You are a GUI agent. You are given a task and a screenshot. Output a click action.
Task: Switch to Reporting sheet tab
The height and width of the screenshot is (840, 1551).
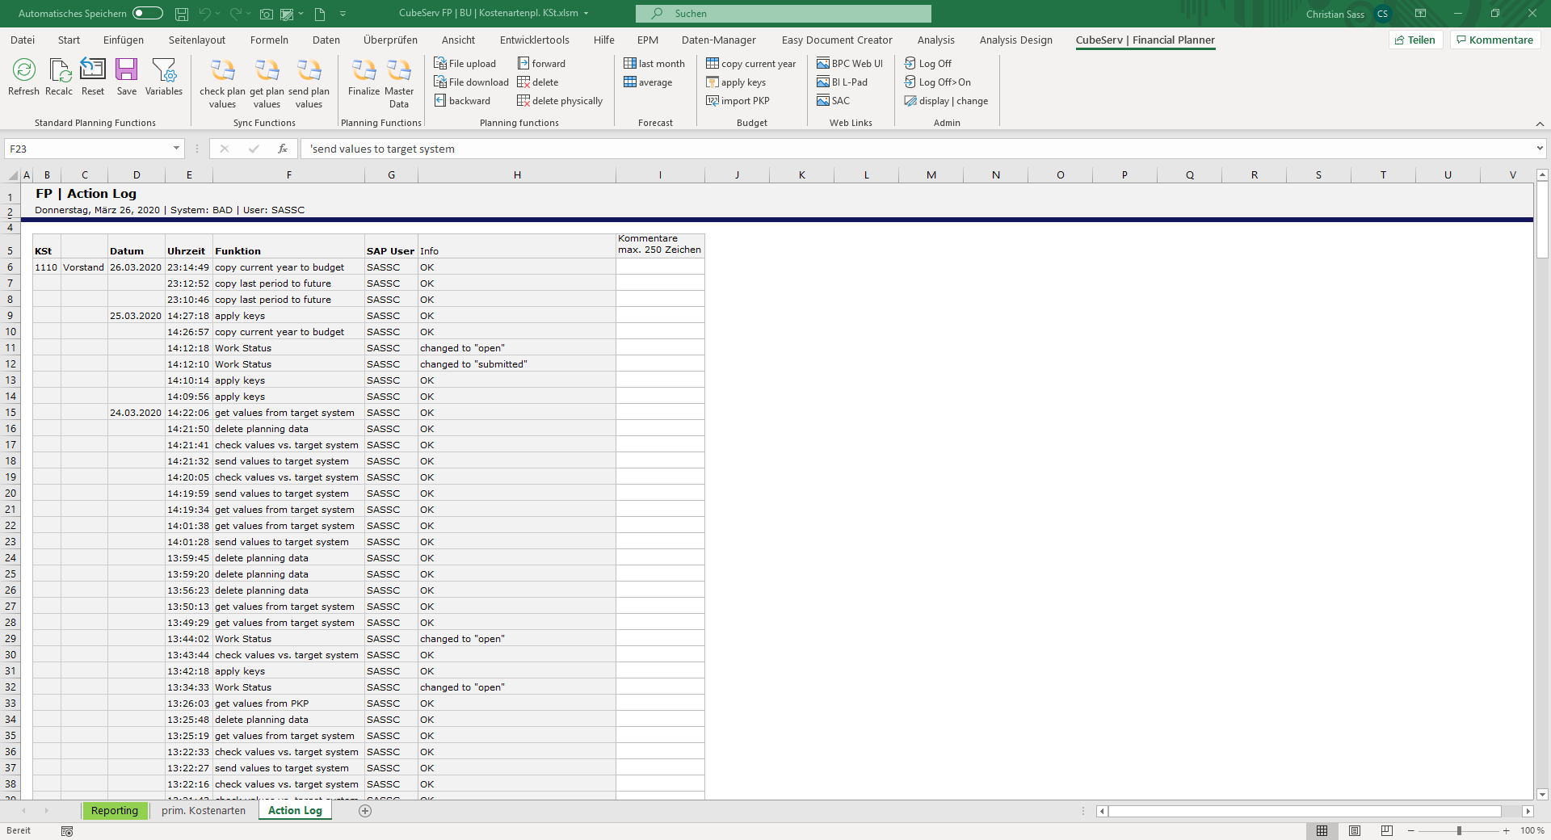115,810
